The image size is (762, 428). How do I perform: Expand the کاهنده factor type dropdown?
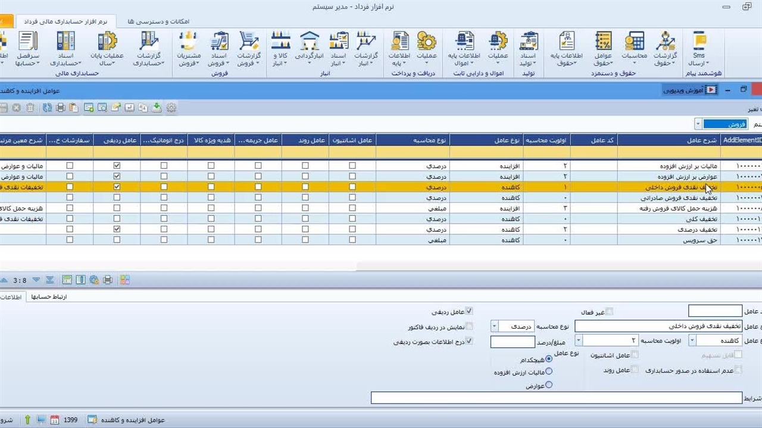tap(692, 341)
